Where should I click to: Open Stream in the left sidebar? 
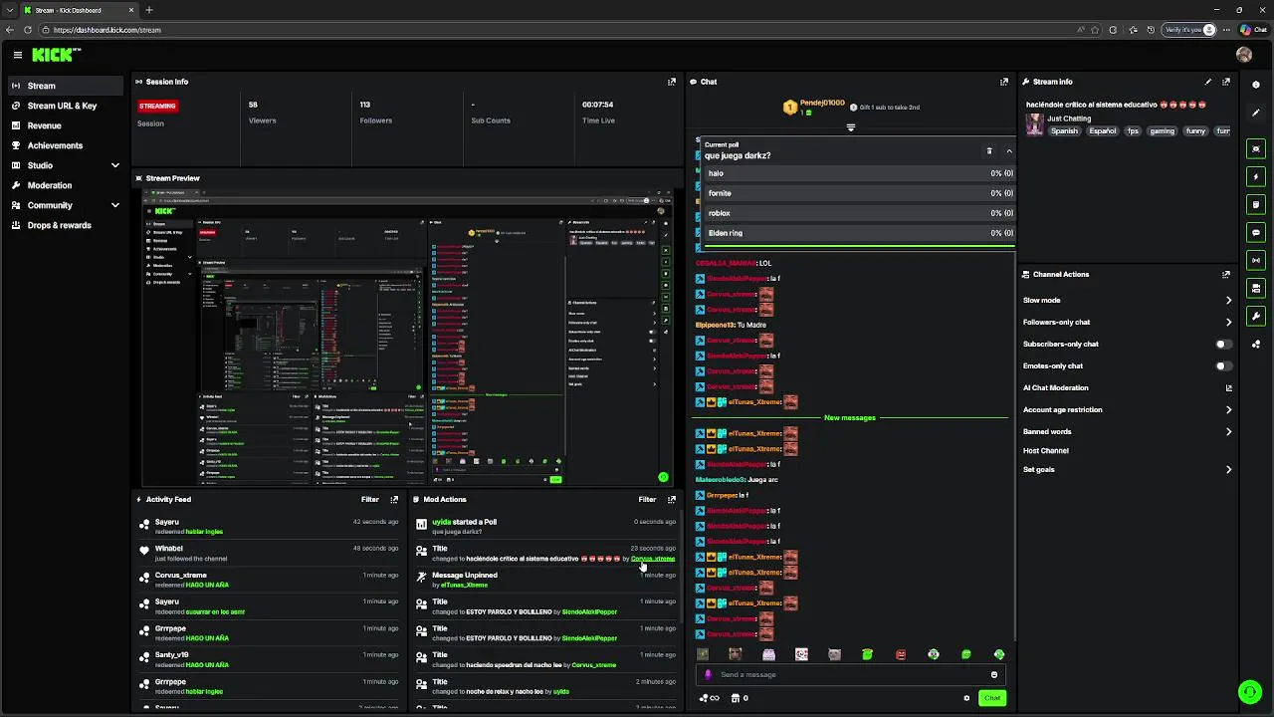tap(66, 86)
